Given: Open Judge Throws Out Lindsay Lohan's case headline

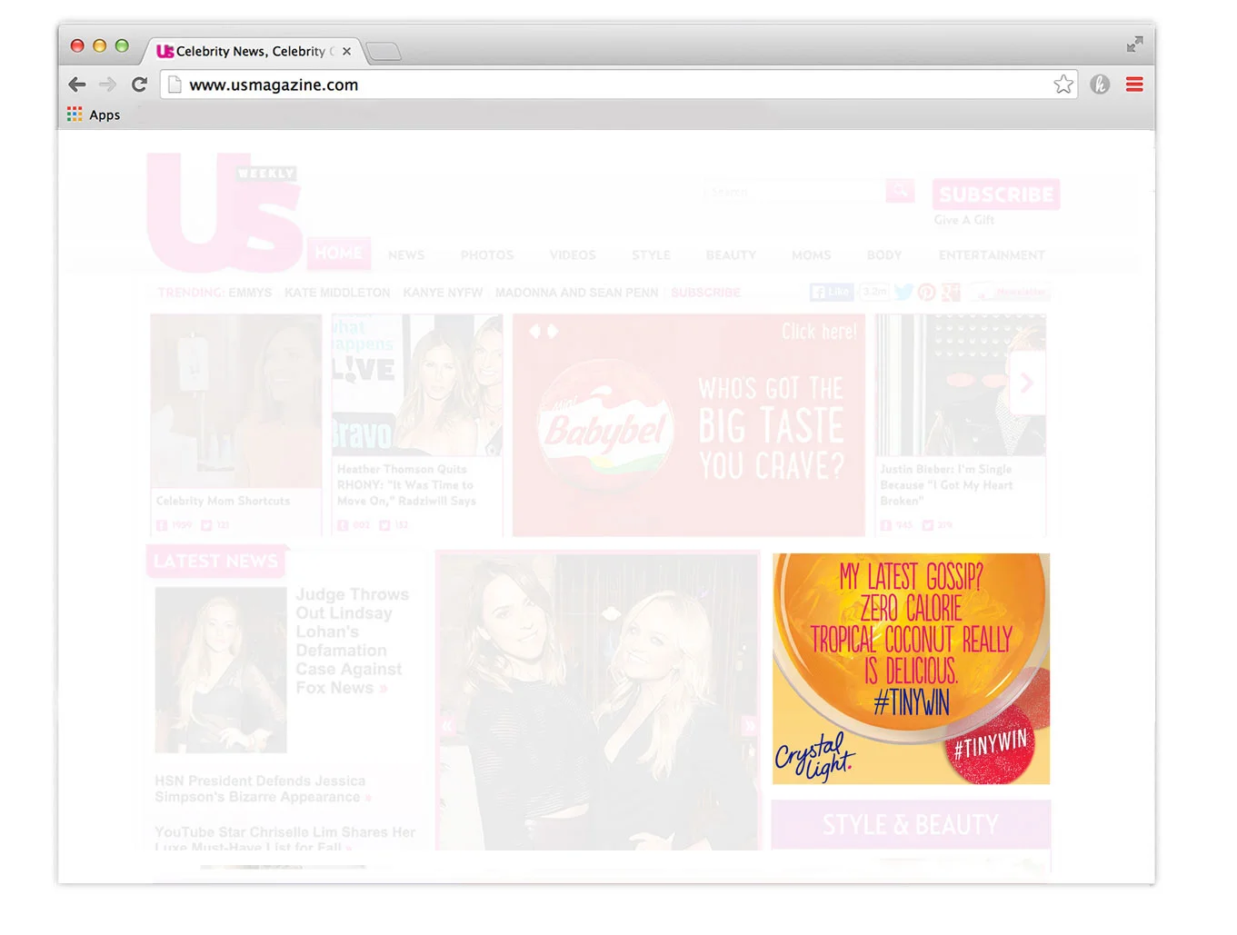Looking at the screenshot, I should [x=352, y=641].
